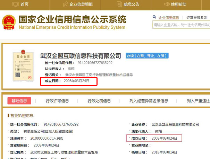Click 核准日期 value 2018年03月14日

click(164, 152)
